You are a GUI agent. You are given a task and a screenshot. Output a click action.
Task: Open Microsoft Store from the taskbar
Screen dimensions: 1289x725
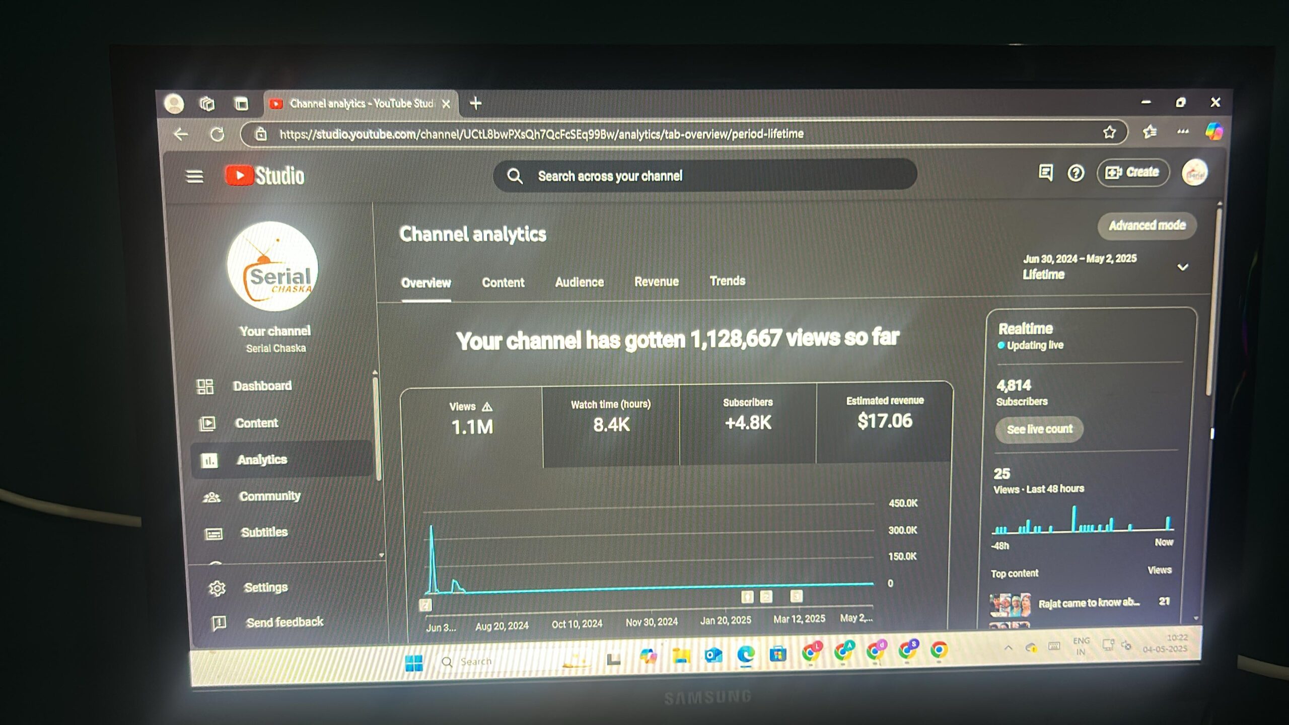778,654
